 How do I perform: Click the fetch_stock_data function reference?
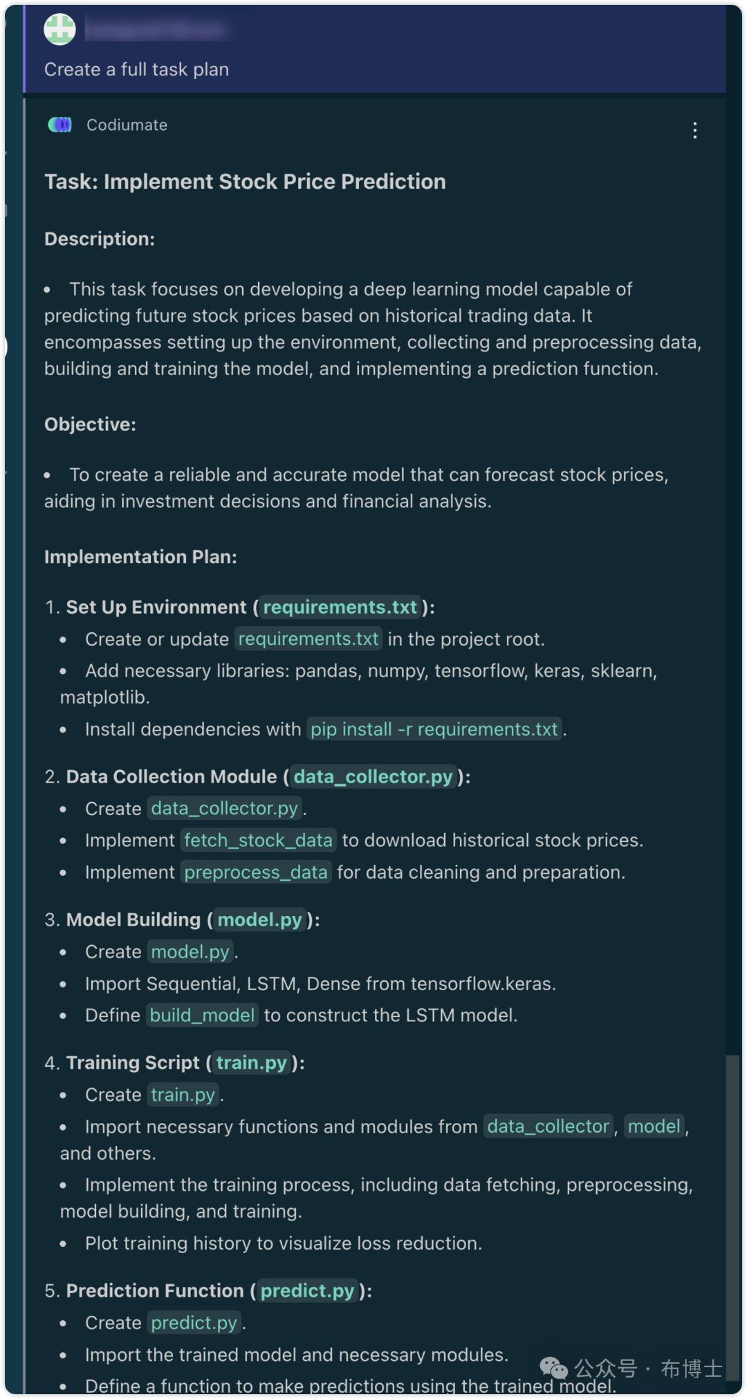(258, 841)
